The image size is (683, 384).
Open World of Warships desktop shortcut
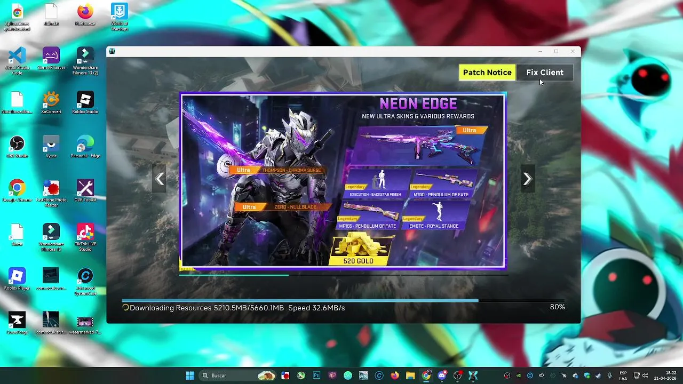[120, 17]
